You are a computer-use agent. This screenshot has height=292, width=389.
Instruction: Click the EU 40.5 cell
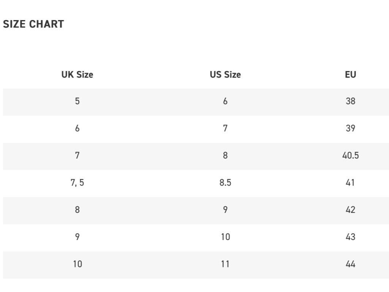point(350,156)
